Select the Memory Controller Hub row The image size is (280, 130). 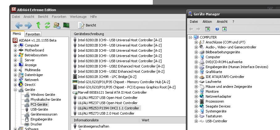click(124, 82)
